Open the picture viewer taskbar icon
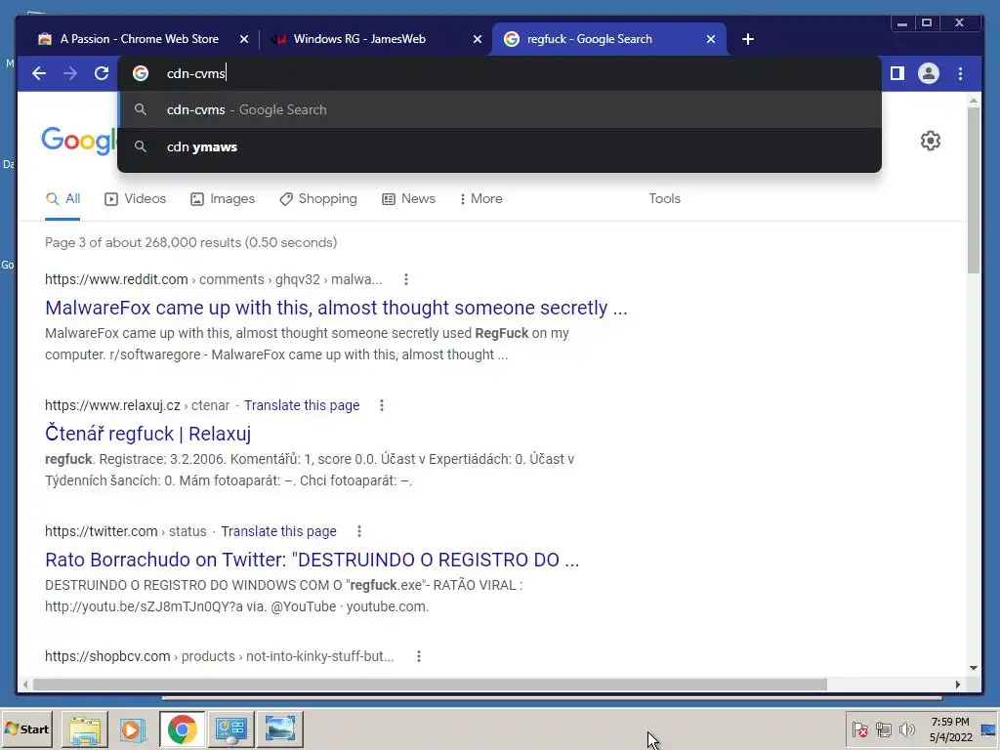Screen dimensions: 1000x750 coord(280,729)
